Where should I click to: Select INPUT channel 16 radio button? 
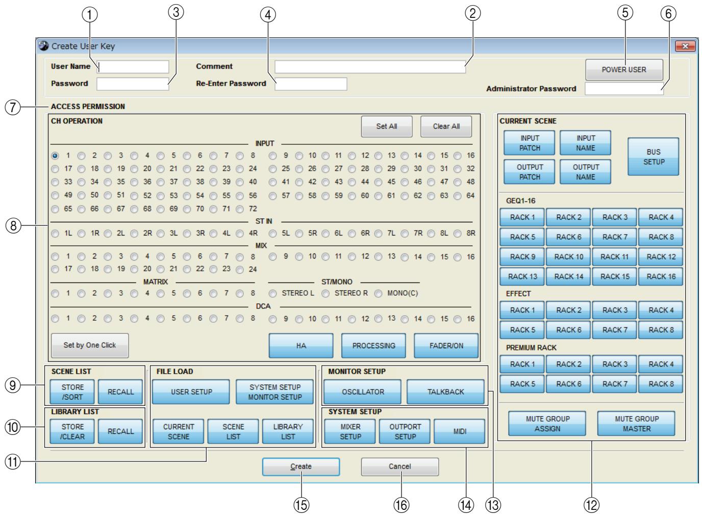[x=457, y=156]
